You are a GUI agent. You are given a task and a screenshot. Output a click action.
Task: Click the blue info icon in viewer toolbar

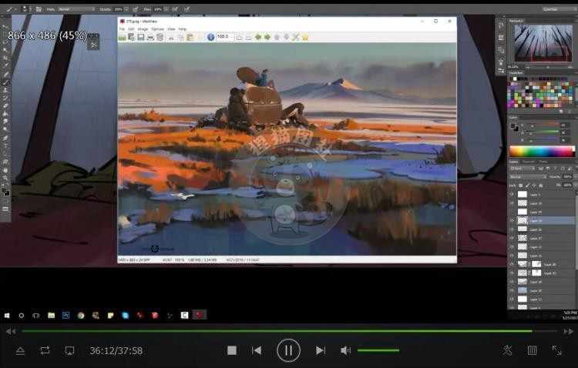pos(211,37)
